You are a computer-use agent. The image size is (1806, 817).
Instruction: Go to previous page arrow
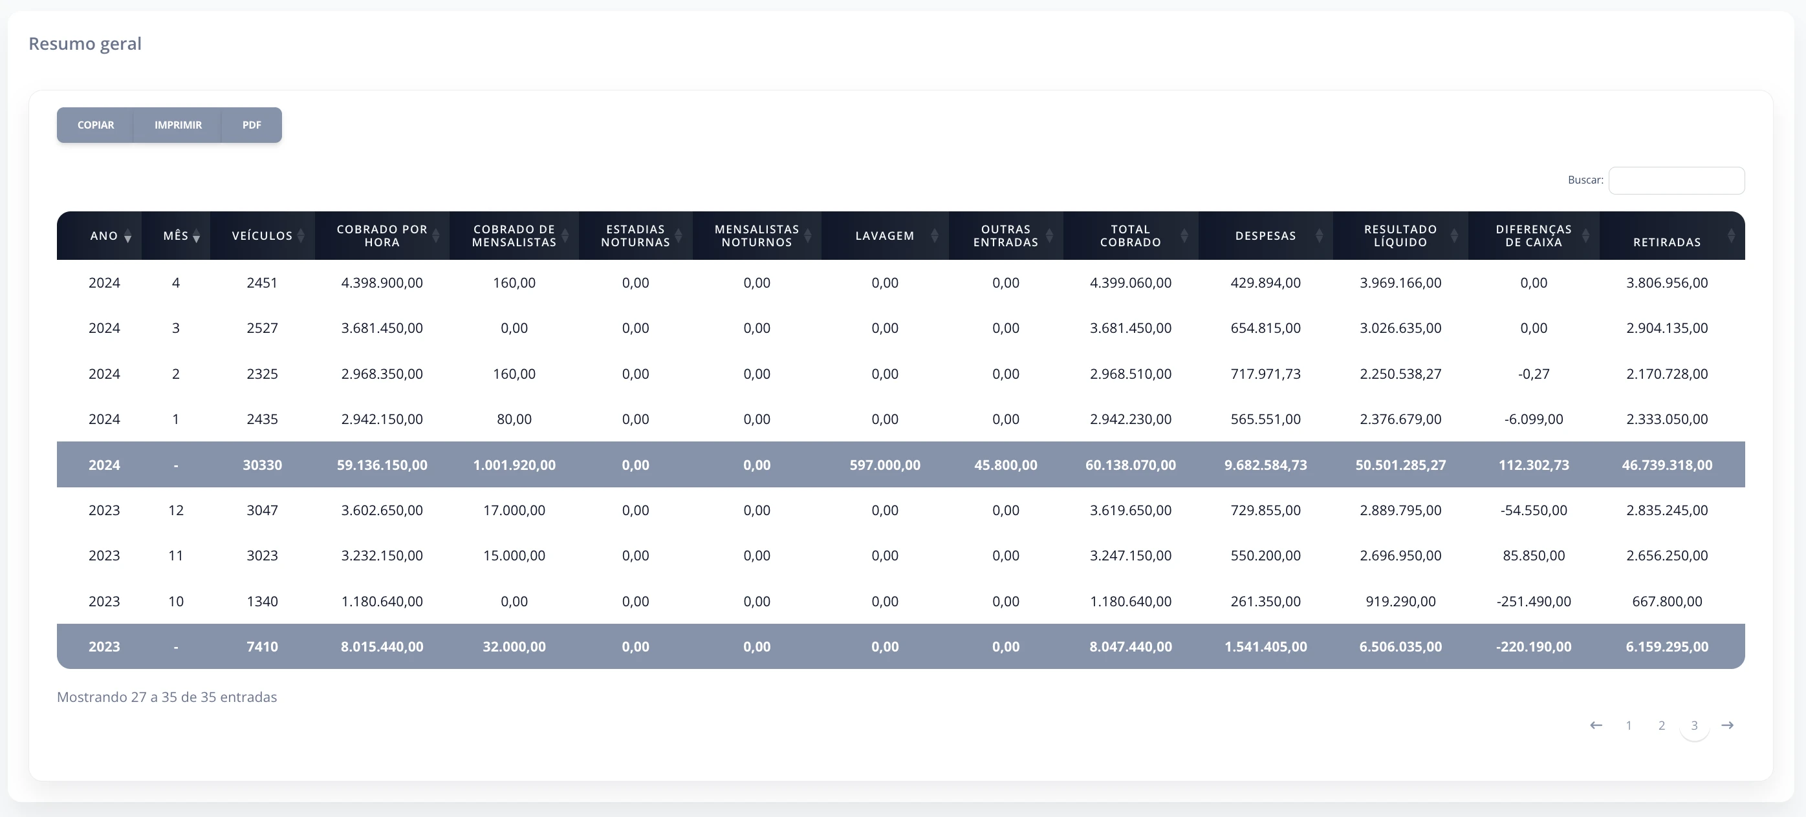point(1596,725)
